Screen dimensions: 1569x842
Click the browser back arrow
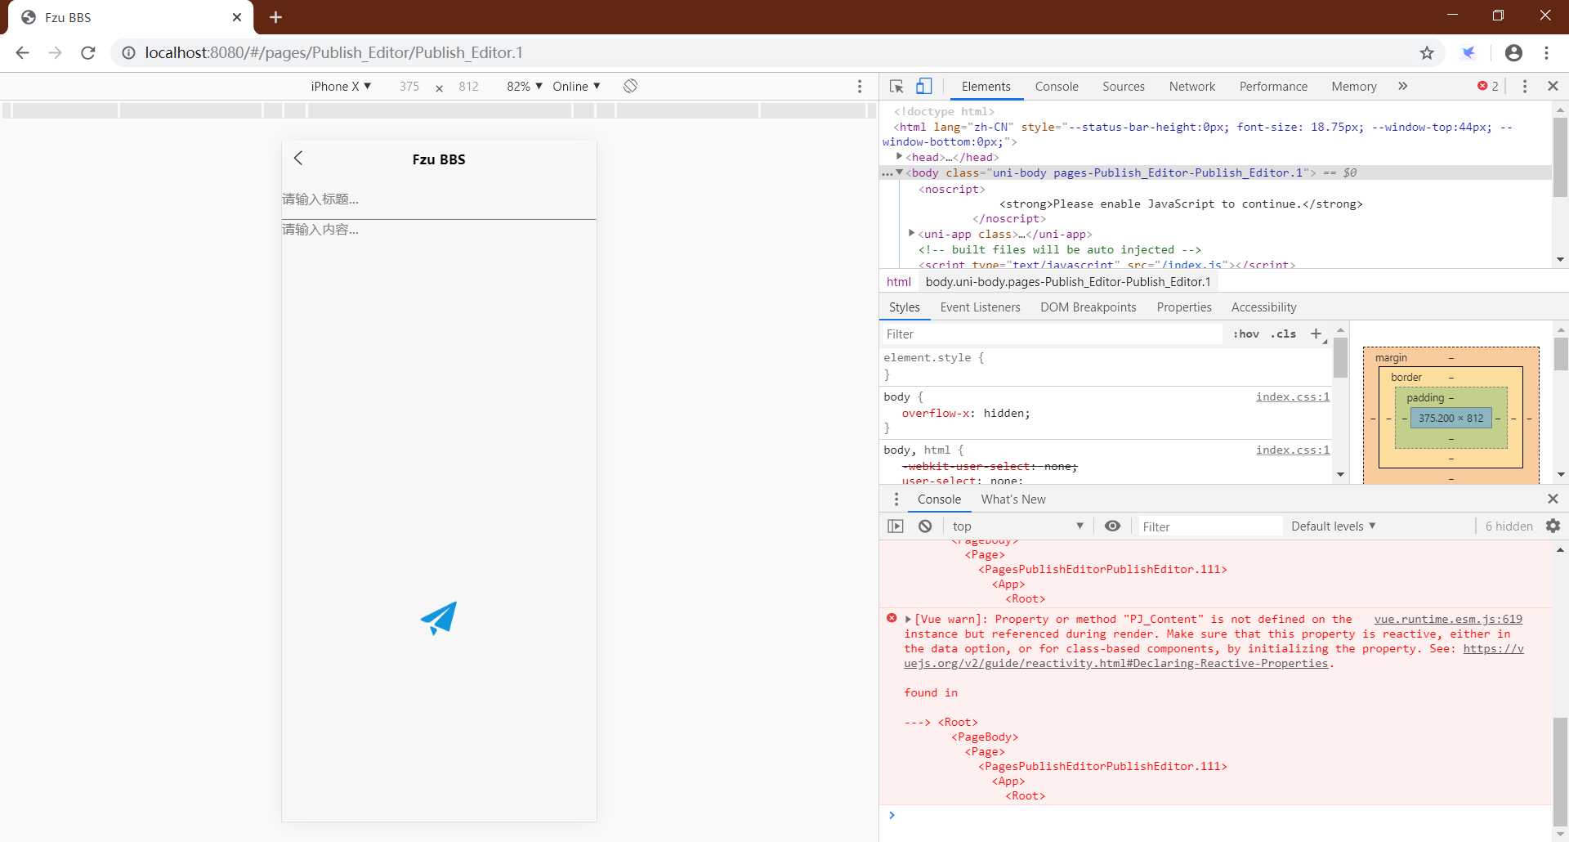pyautogui.click(x=22, y=52)
